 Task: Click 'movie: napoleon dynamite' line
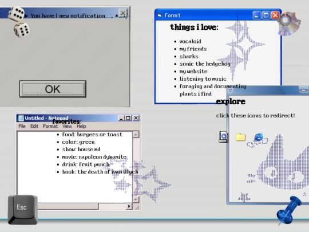point(94,157)
